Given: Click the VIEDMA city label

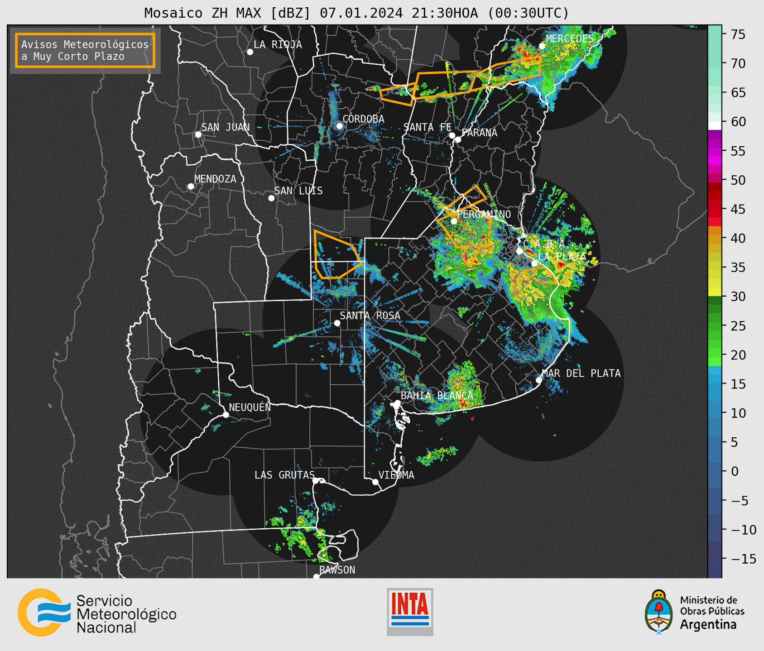Looking at the screenshot, I should (x=396, y=475).
